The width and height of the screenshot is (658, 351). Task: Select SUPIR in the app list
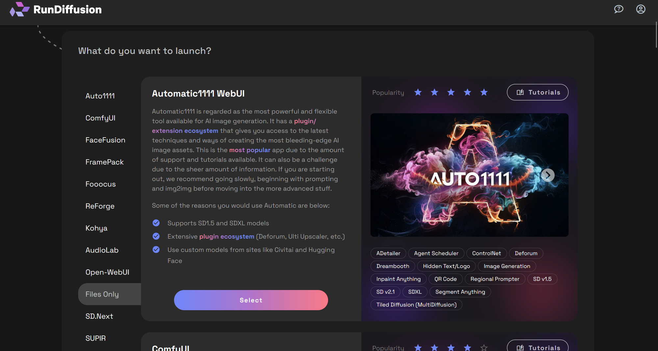click(96, 338)
